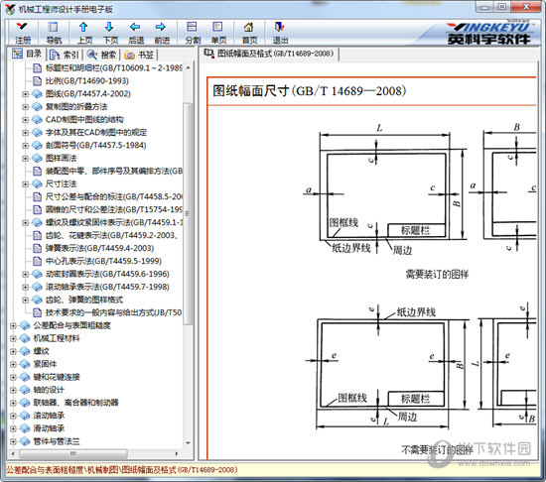
Task: Open the 书签 bookmarks tab
Action: point(139,55)
